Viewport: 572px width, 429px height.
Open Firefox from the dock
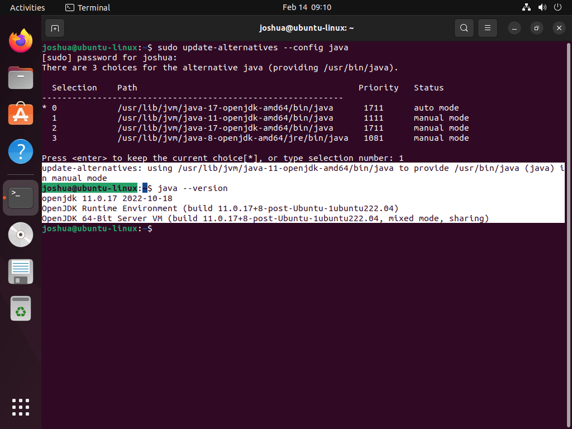point(20,40)
